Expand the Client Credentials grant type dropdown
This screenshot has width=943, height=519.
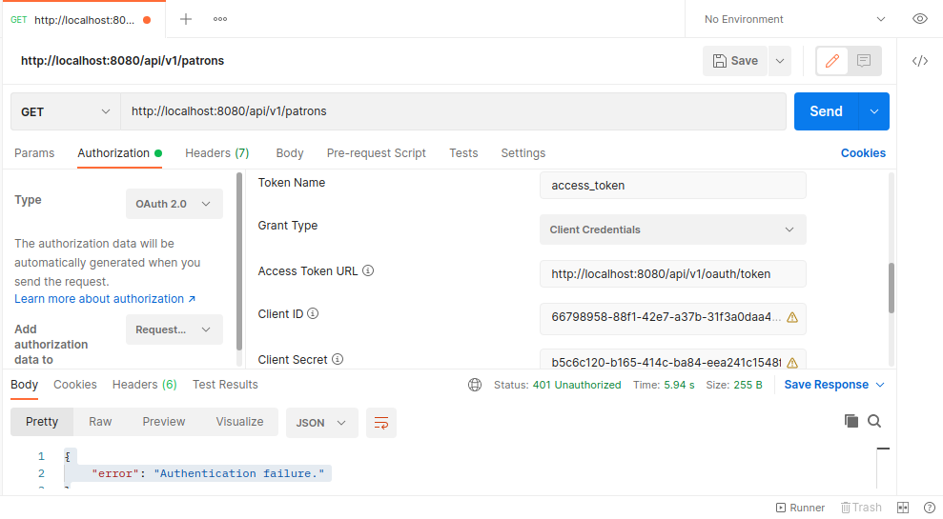point(672,230)
